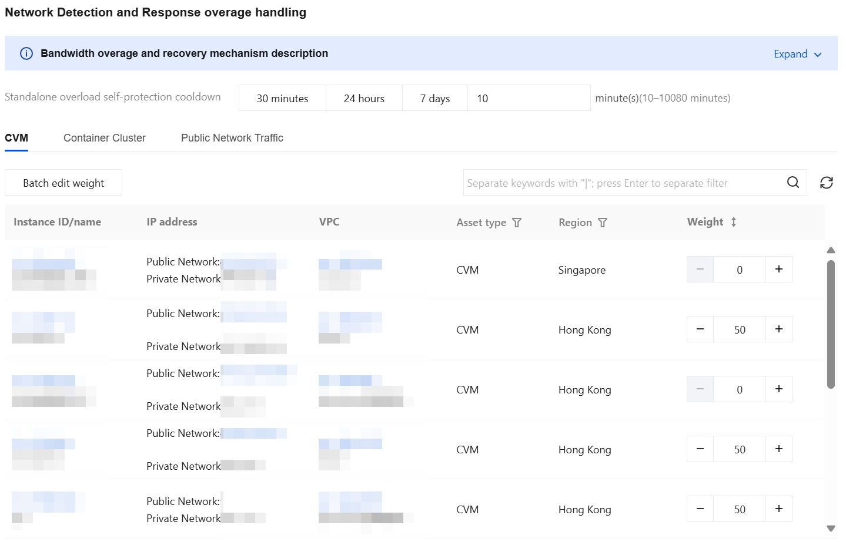Increase weight for the last Hong Kong row

point(778,509)
